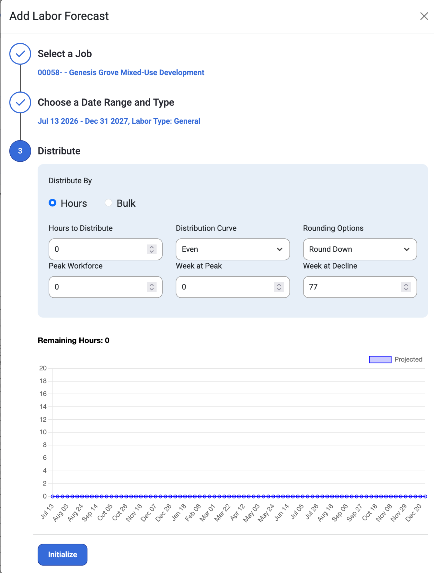Select the Bulk radio button
The height and width of the screenshot is (573, 434).
click(x=108, y=203)
